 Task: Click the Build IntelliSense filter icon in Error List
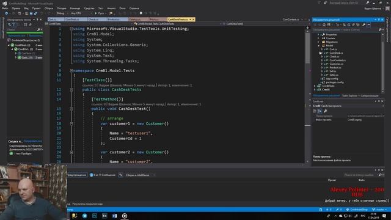click(x=121, y=175)
